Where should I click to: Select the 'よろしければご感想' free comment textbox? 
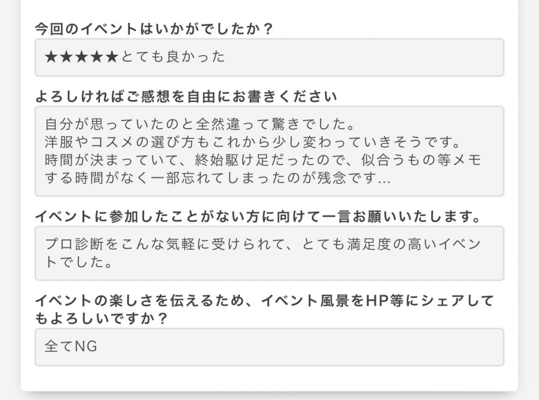(269, 151)
